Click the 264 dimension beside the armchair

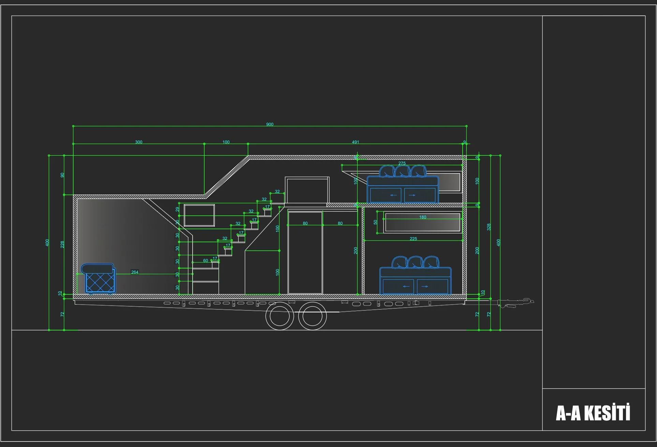(x=135, y=272)
